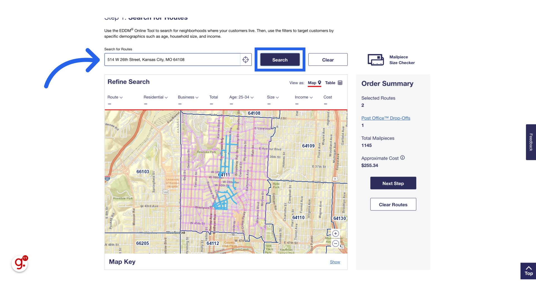Open the Mailpiece Size Checker icon

pyautogui.click(x=375, y=60)
